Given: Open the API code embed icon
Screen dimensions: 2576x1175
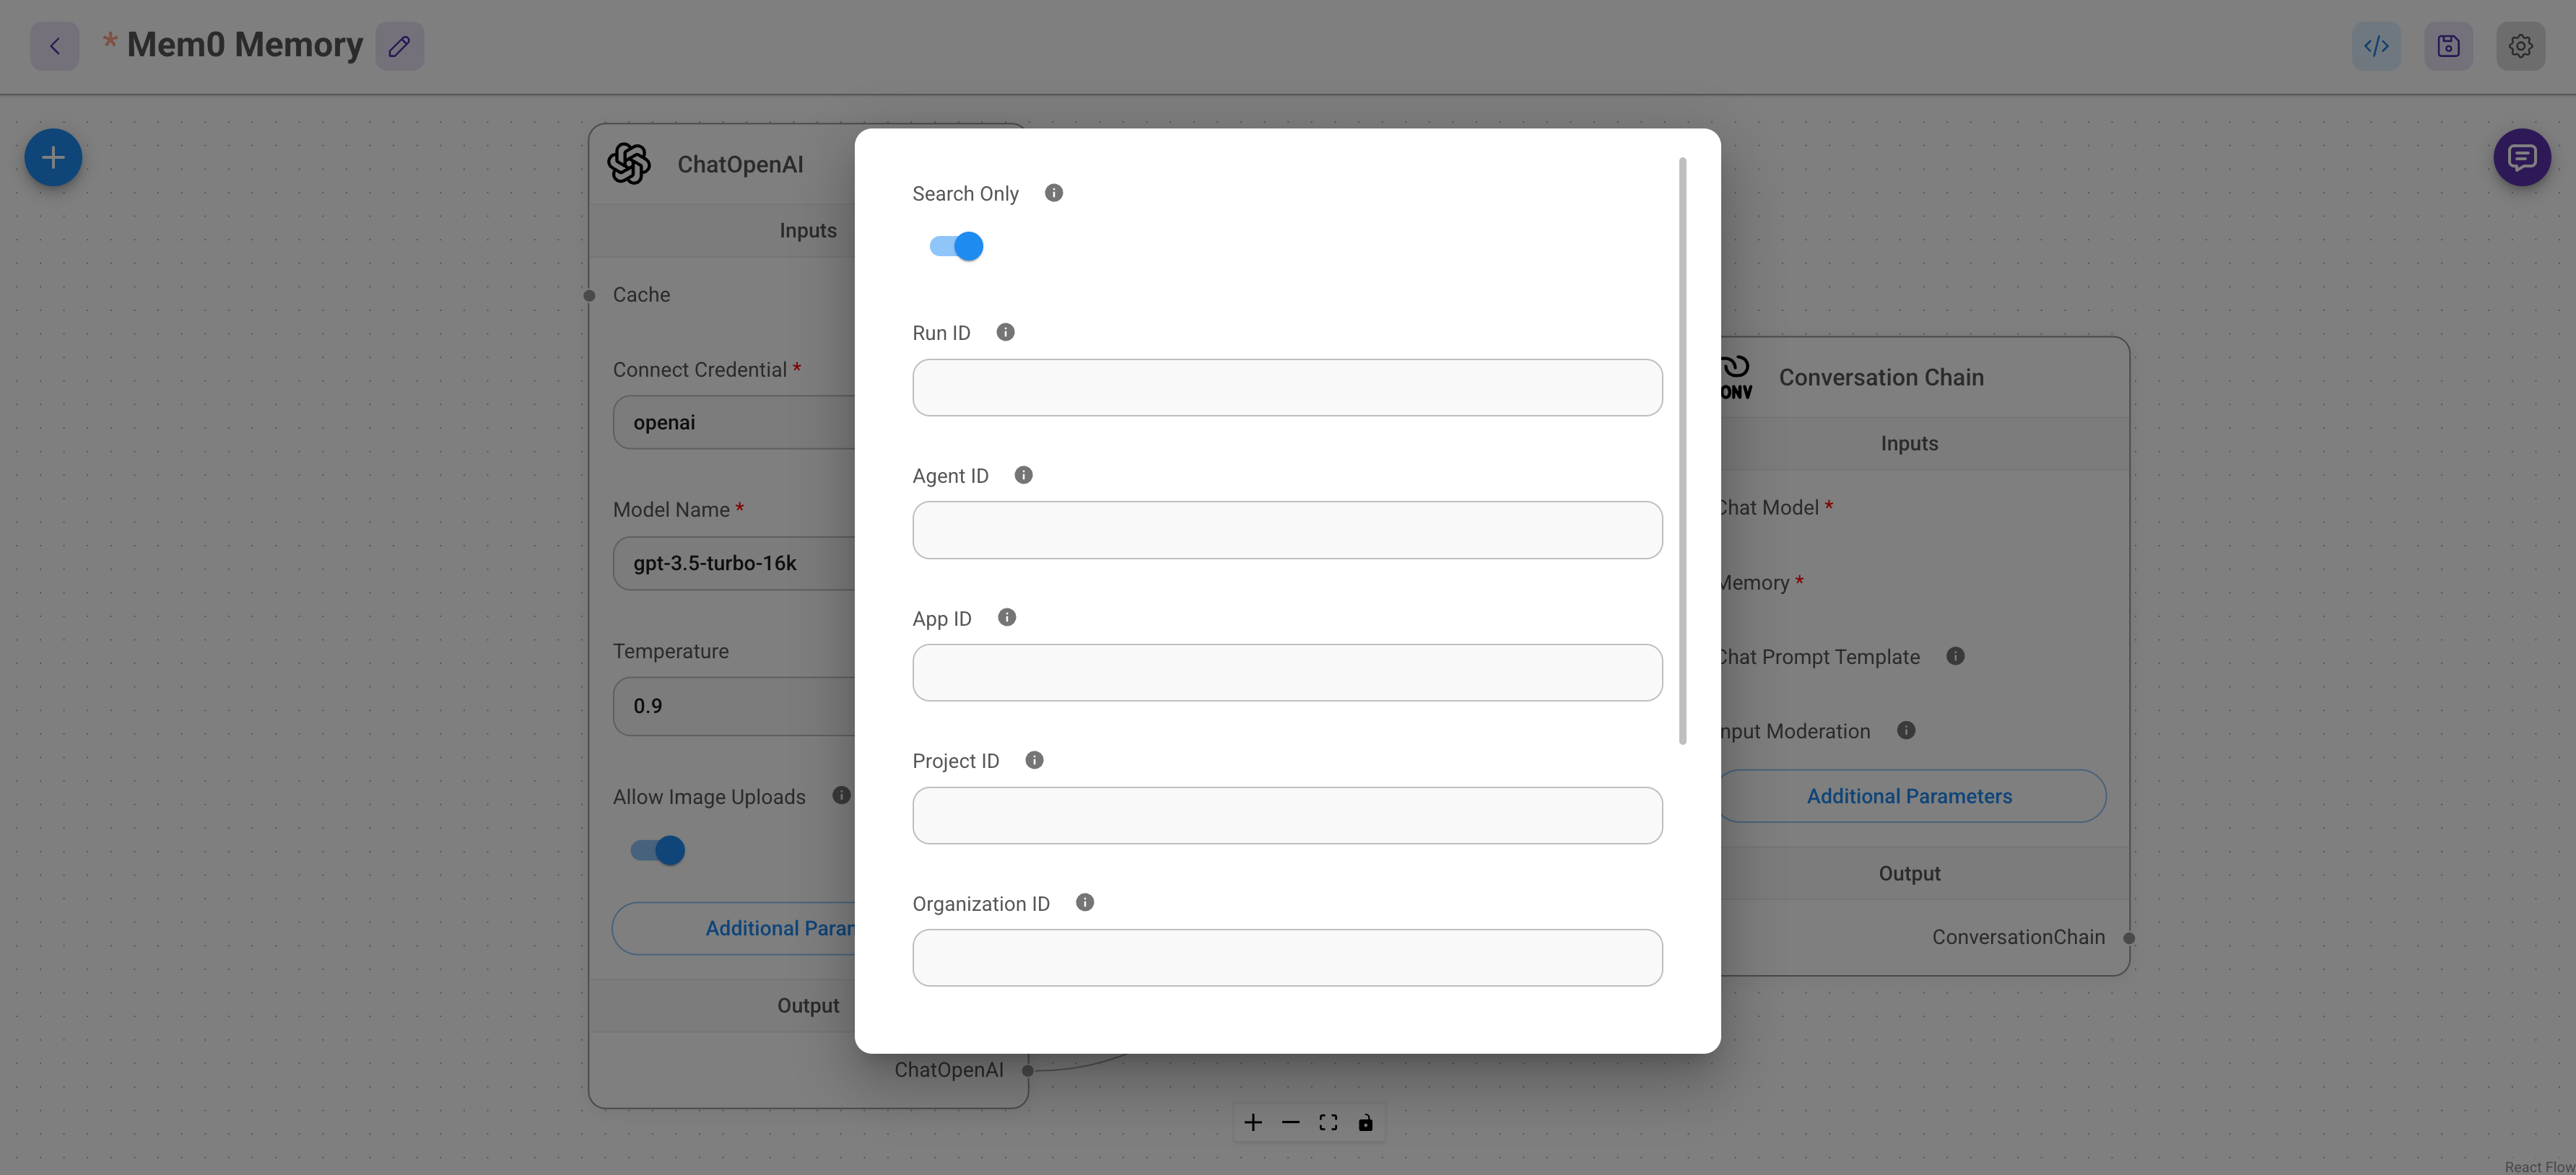Looking at the screenshot, I should click(x=2376, y=46).
